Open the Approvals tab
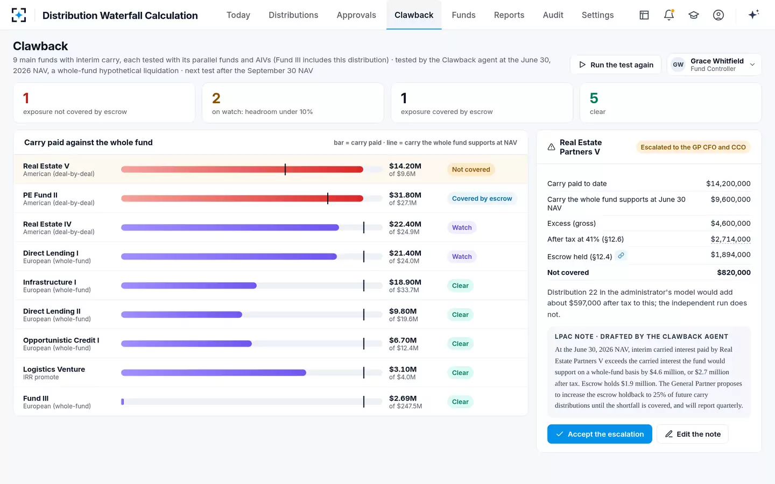This screenshot has height=484, width=775. (356, 15)
